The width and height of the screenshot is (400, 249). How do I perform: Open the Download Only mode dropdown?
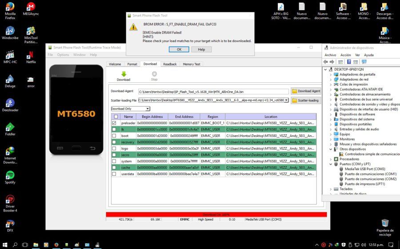[130, 109]
